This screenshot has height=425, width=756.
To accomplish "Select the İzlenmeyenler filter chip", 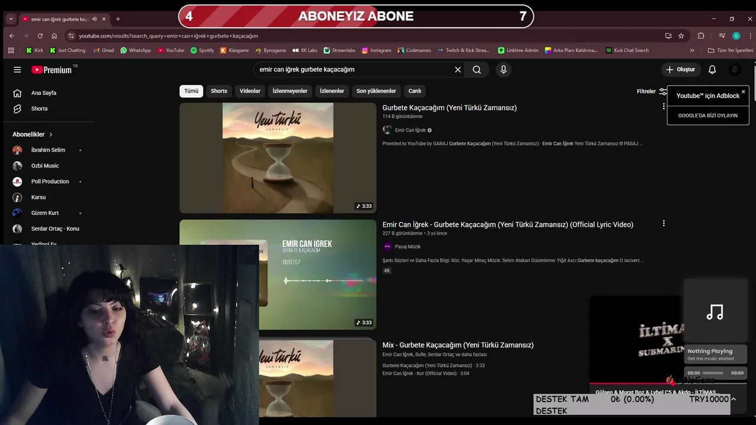I will tap(290, 91).
